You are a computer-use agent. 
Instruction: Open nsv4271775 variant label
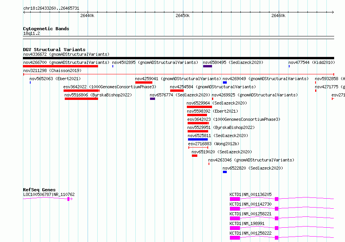click(x=330, y=87)
